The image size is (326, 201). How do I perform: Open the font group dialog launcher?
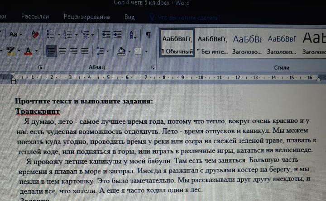tap(40, 67)
